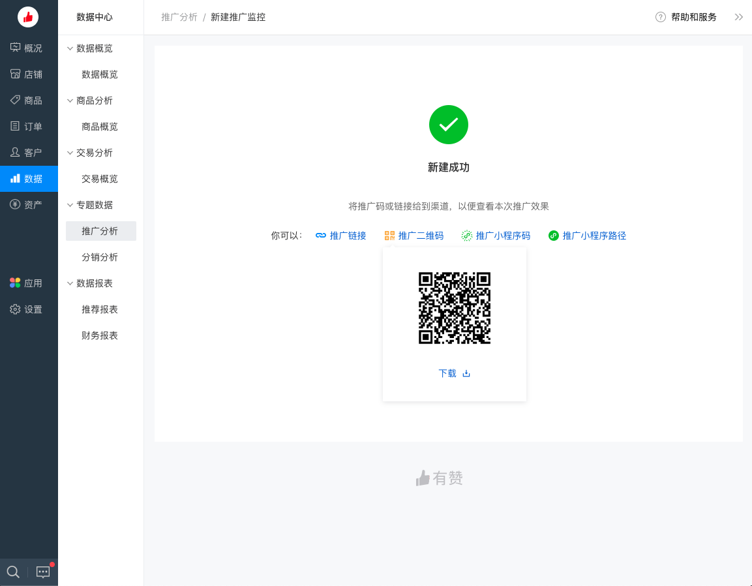Open the 店铺 shop section
752x586 pixels.
point(29,74)
